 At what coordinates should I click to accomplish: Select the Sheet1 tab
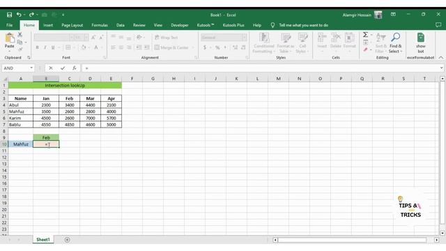click(x=43, y=240)
